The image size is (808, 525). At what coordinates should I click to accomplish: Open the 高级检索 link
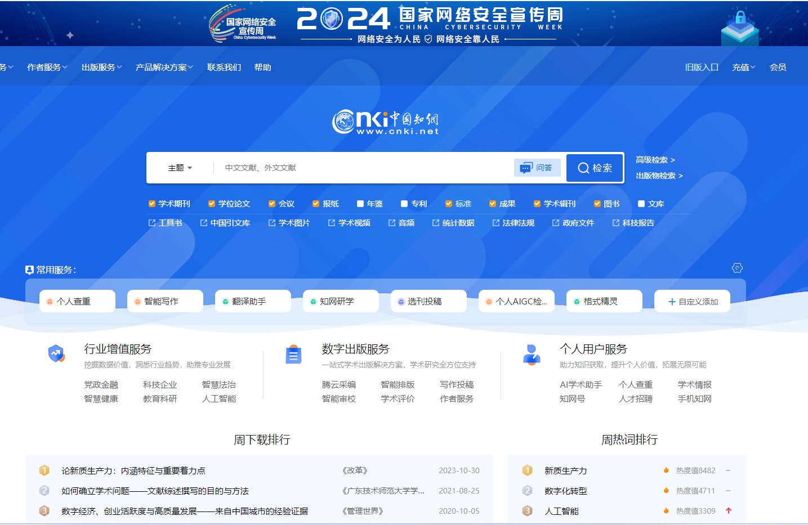[x=655, y=160]
